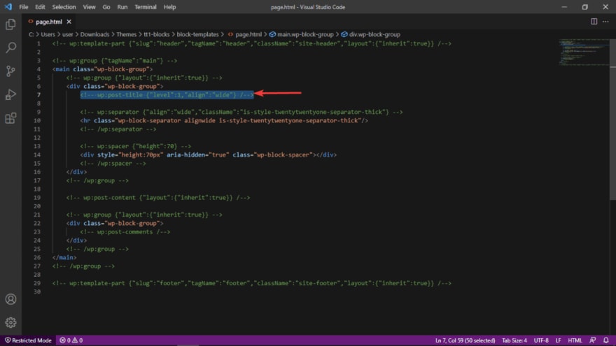Viewport: 616px width, 346px height.
Task: Open the editor More Actions ellipsis
Action: pos(605,22)
